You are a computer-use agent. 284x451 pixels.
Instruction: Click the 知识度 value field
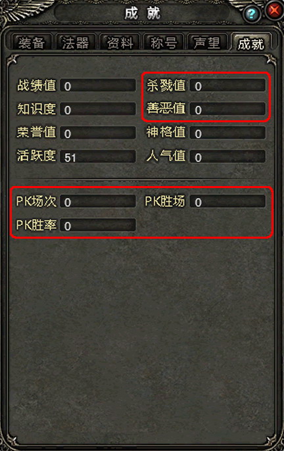pos(98,109)
